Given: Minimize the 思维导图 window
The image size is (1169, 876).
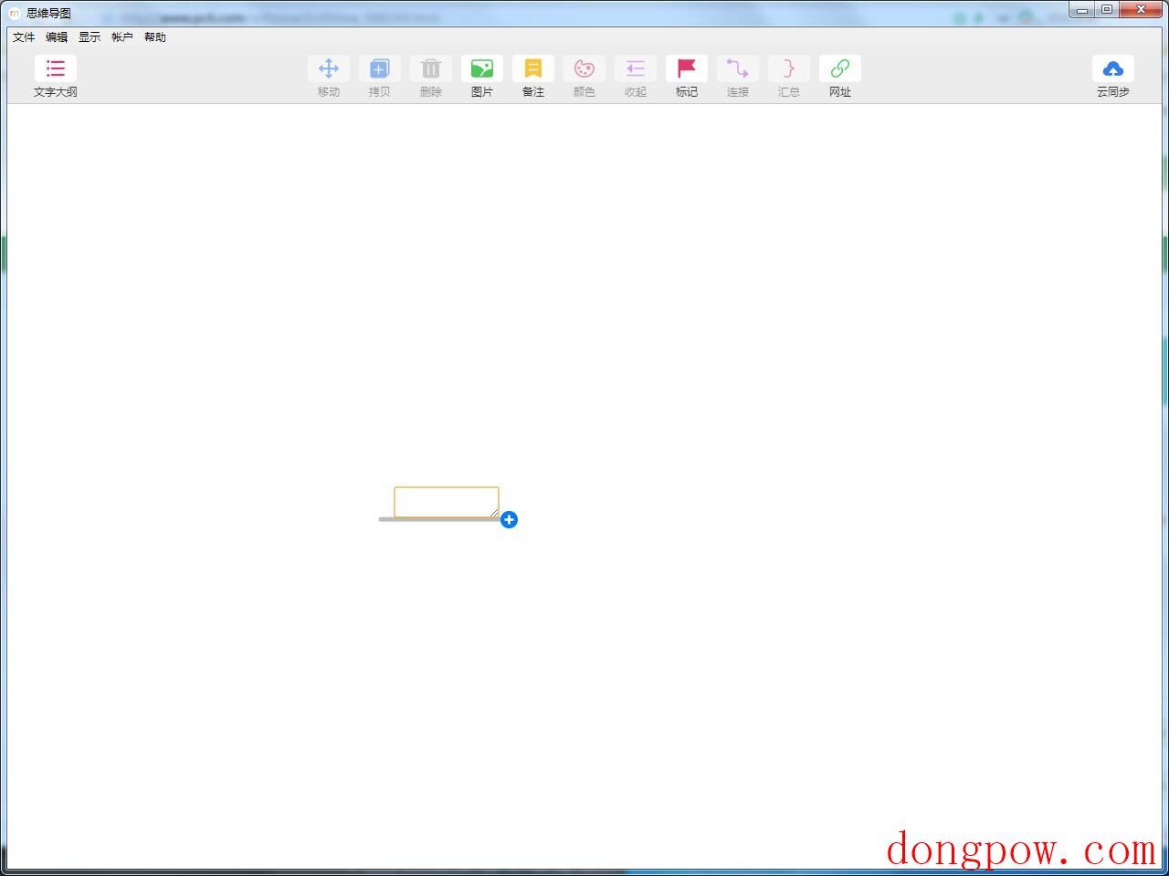Looking at the screenshot, I should [1082, 10].
